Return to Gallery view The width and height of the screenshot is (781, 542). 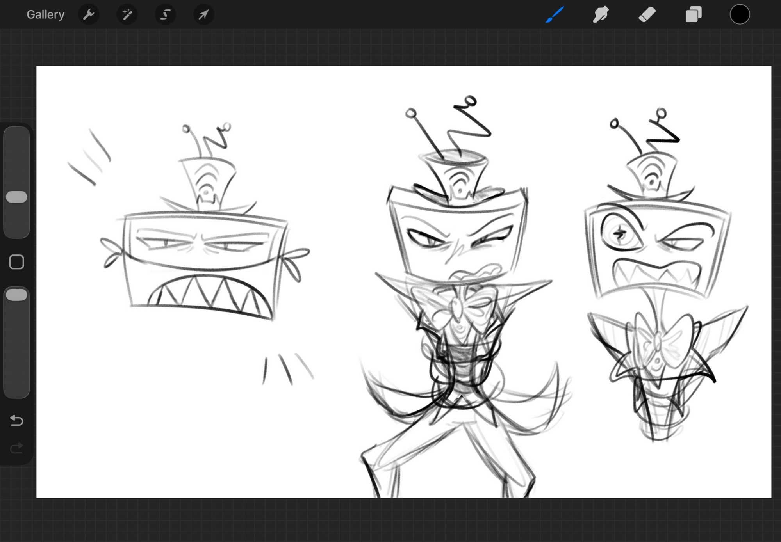click(x=45, y=15)
